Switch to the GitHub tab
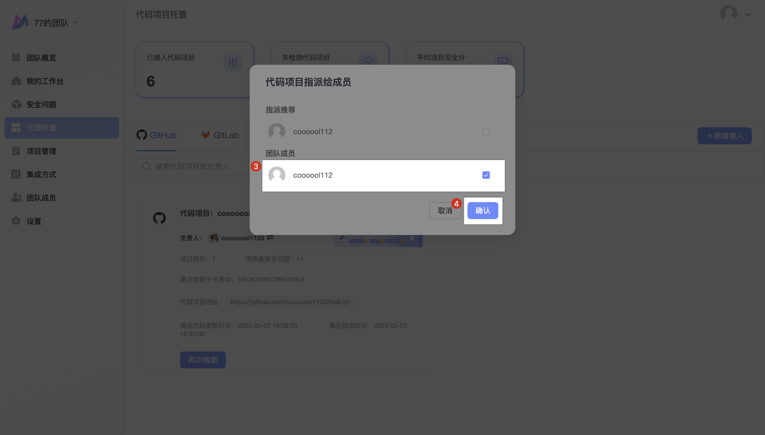The height and width of the screenshot is (435, 765). (x=157, y=136)
